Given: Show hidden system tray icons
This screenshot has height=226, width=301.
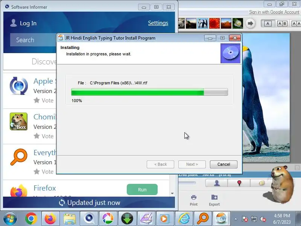Looking at the screenshot, I should (x=236, y=219).
